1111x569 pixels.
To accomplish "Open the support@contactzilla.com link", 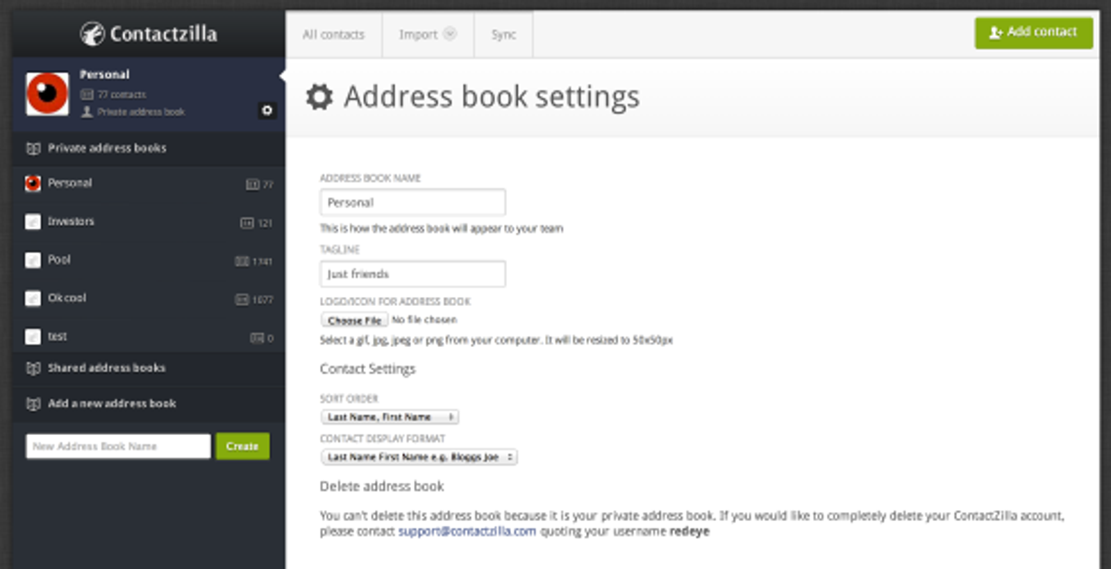I will pos(467,532).
